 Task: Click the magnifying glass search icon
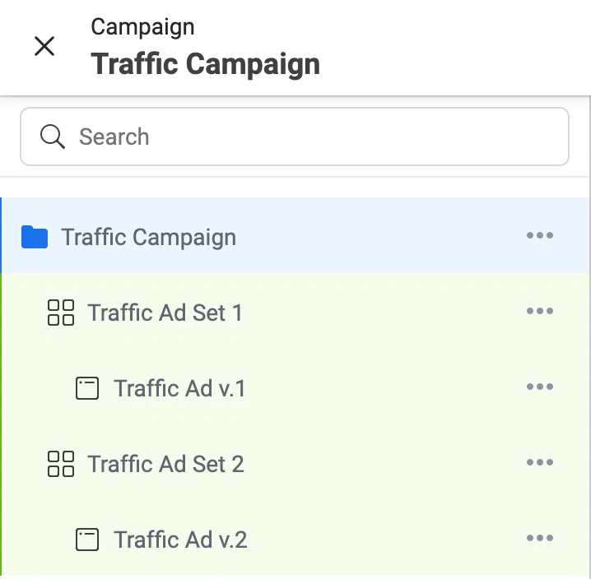[x=52, y=137]
